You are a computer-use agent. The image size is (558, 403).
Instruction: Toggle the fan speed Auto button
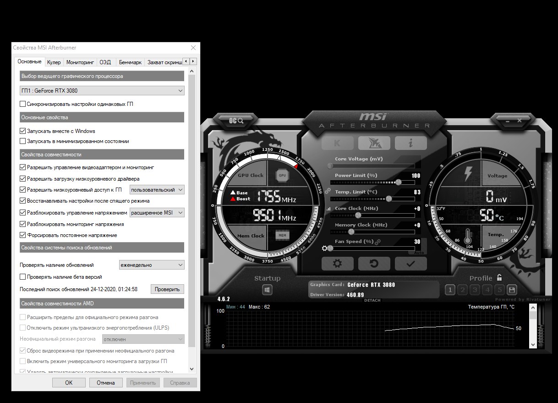coord(419,252)
